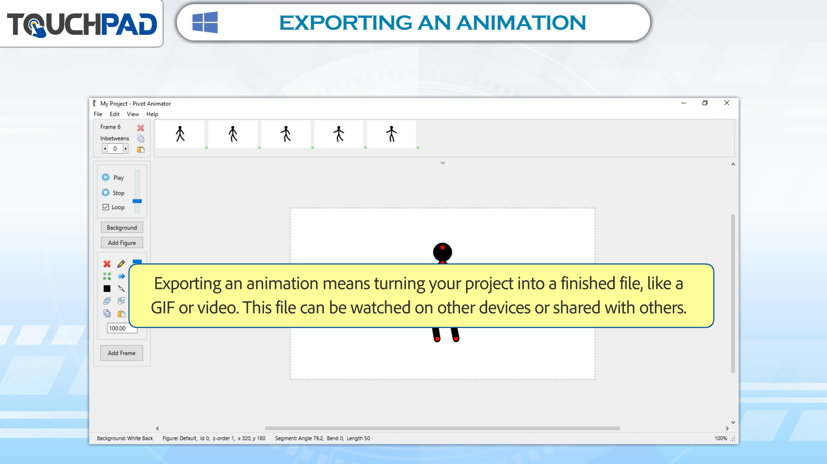Click the Inbetweens number field
The height and width of the screenshot is (464, 827).
(115, 148)
